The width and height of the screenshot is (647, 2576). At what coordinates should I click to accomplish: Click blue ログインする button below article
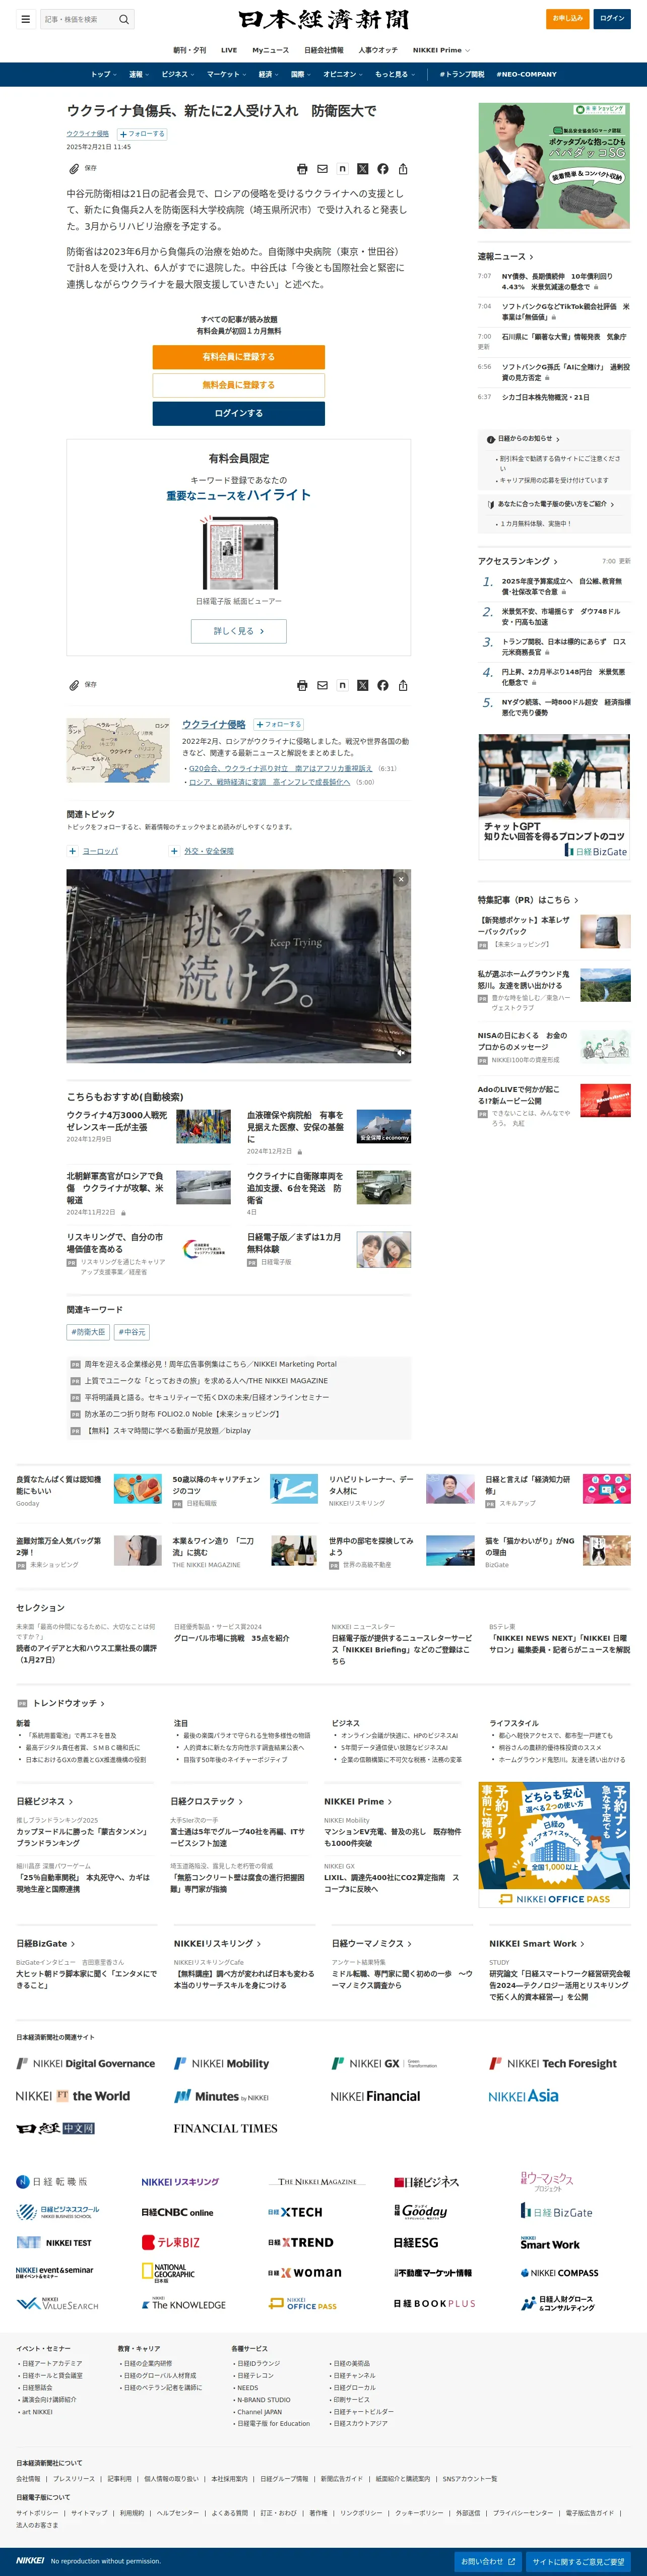click(238, 413)
